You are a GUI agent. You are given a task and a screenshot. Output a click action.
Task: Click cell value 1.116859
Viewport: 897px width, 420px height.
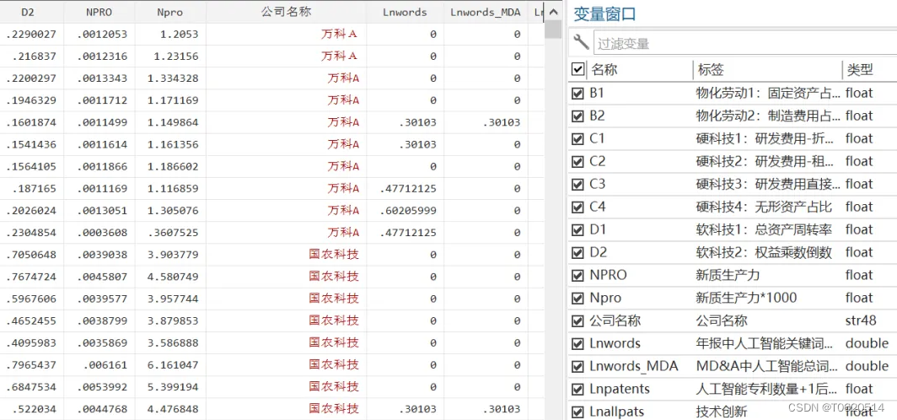[x=174, y=188]
